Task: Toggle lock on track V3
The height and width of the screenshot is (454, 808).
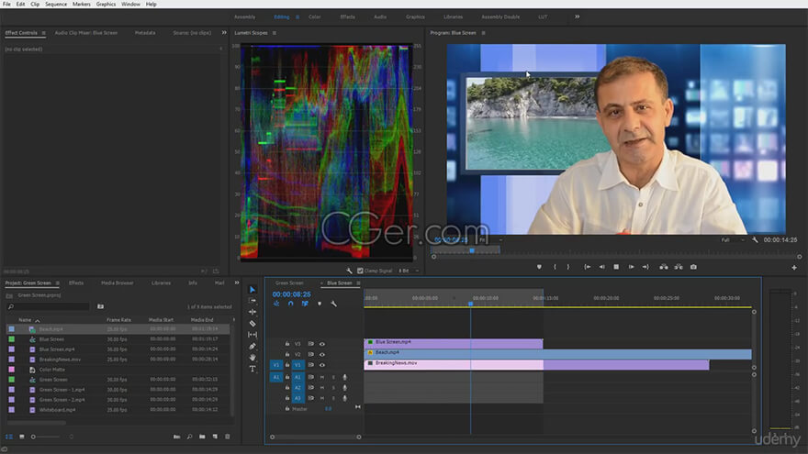Action: point(287,344)
